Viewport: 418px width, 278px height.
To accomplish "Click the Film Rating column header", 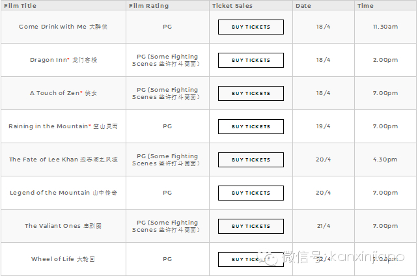I will [149, 6].
